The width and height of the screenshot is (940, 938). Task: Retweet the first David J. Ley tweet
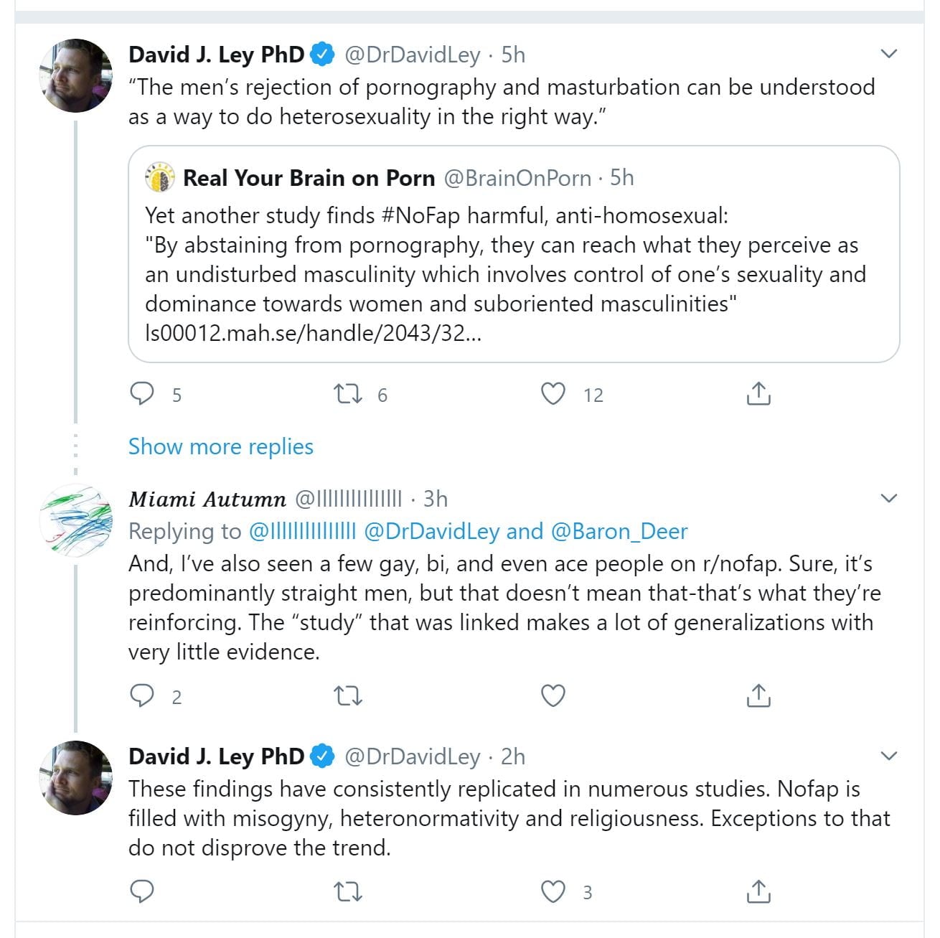pos(349,394)
